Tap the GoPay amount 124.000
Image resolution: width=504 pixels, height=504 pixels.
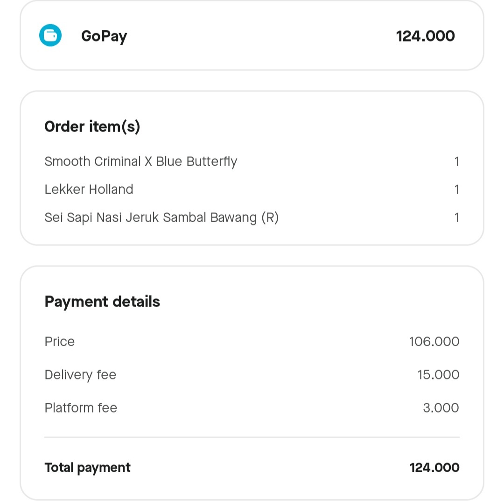pos(425,36)
